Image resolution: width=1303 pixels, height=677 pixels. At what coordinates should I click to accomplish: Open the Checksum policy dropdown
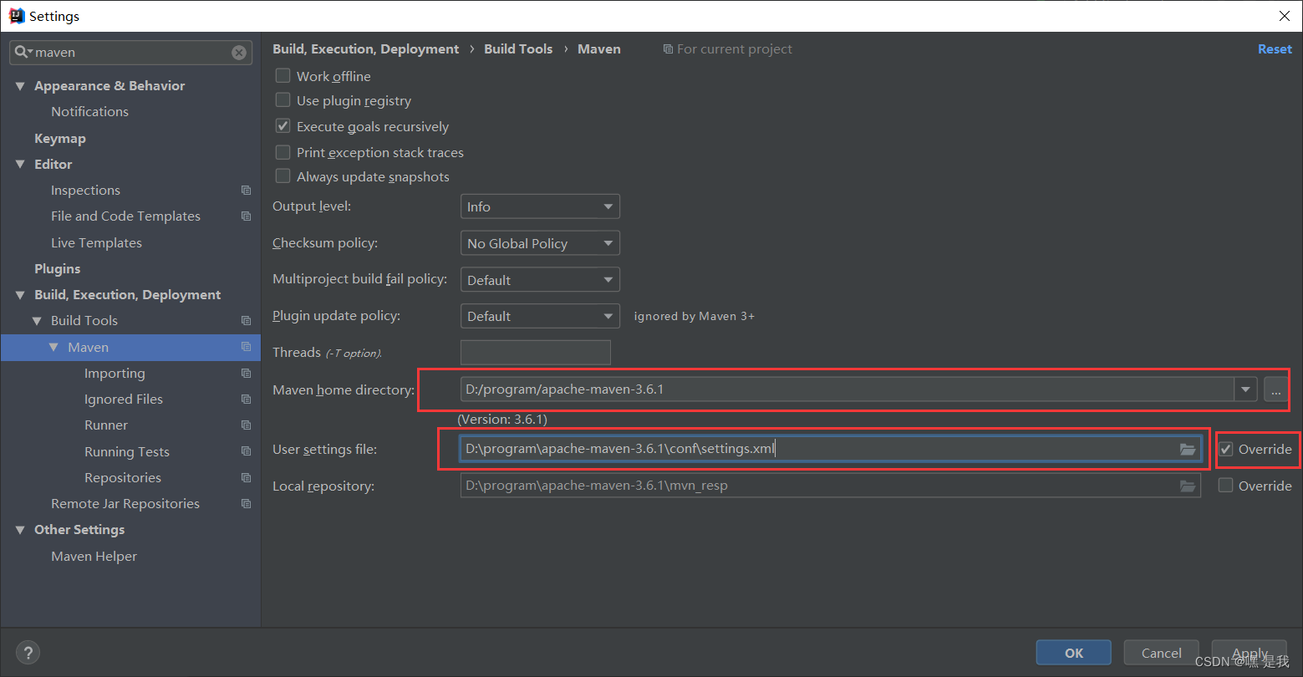[x=540, y=243]
